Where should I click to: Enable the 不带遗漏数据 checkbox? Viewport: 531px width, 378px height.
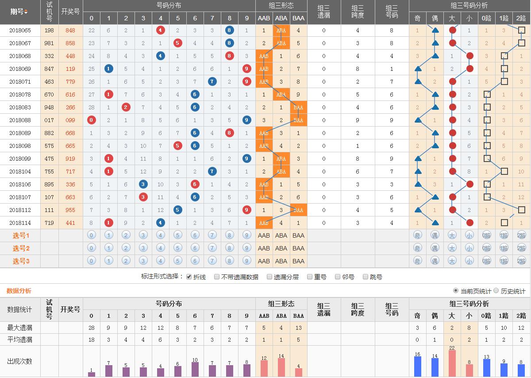tap(217, 277)
